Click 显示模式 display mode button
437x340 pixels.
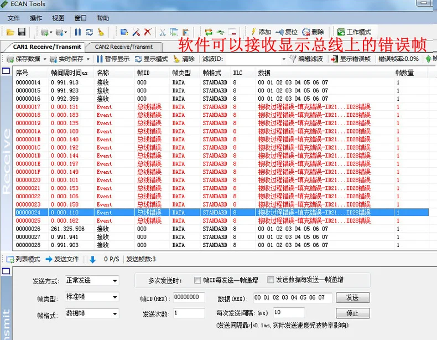pyautogui.click(x=152, y=59)
